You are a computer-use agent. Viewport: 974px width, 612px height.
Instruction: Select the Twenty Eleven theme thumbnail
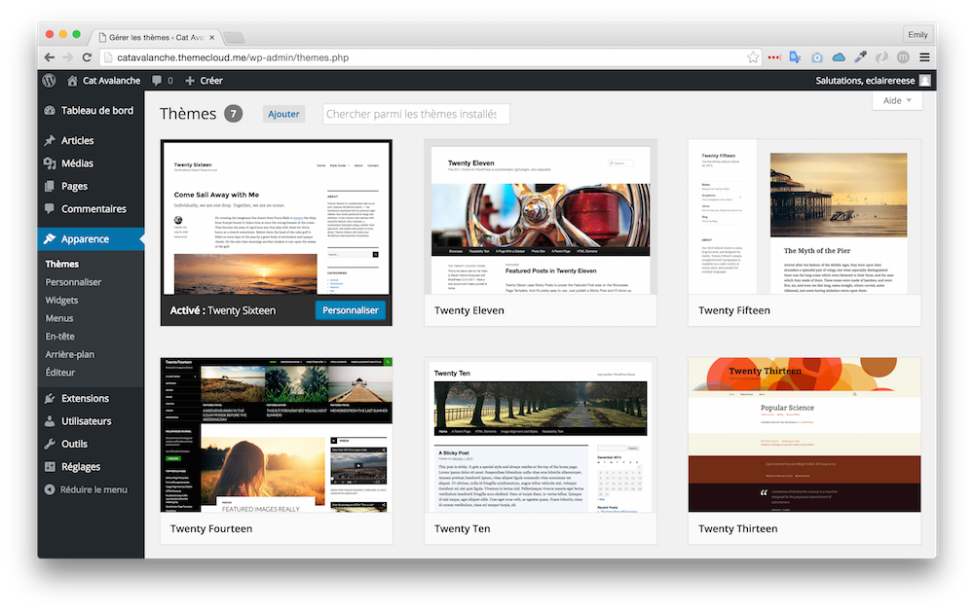[541, 217]
